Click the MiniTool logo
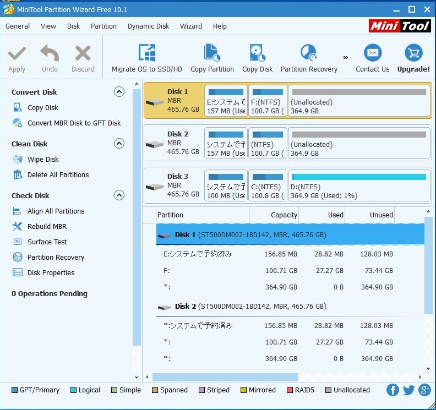 tap(400, 26)
